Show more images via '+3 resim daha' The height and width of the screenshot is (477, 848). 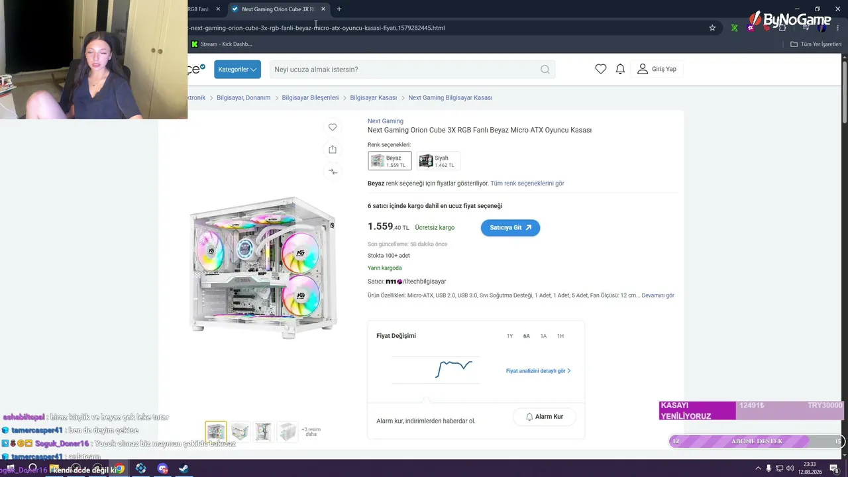pos(311,432)
